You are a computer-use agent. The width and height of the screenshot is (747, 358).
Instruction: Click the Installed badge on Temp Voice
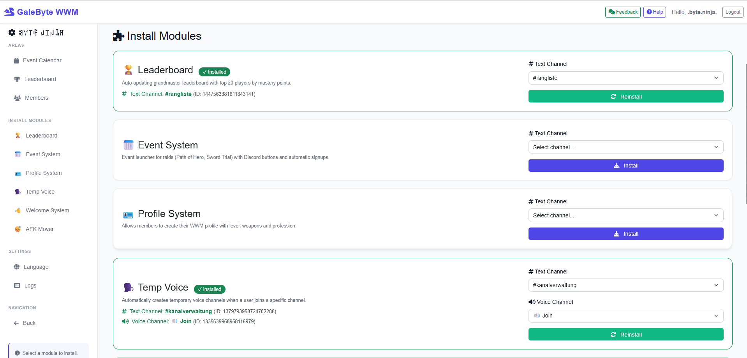click(x=210, y=289)
